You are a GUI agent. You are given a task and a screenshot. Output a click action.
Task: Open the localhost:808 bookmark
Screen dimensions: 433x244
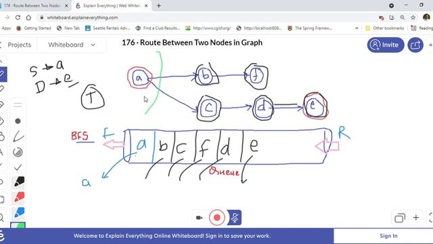[259, 28]
